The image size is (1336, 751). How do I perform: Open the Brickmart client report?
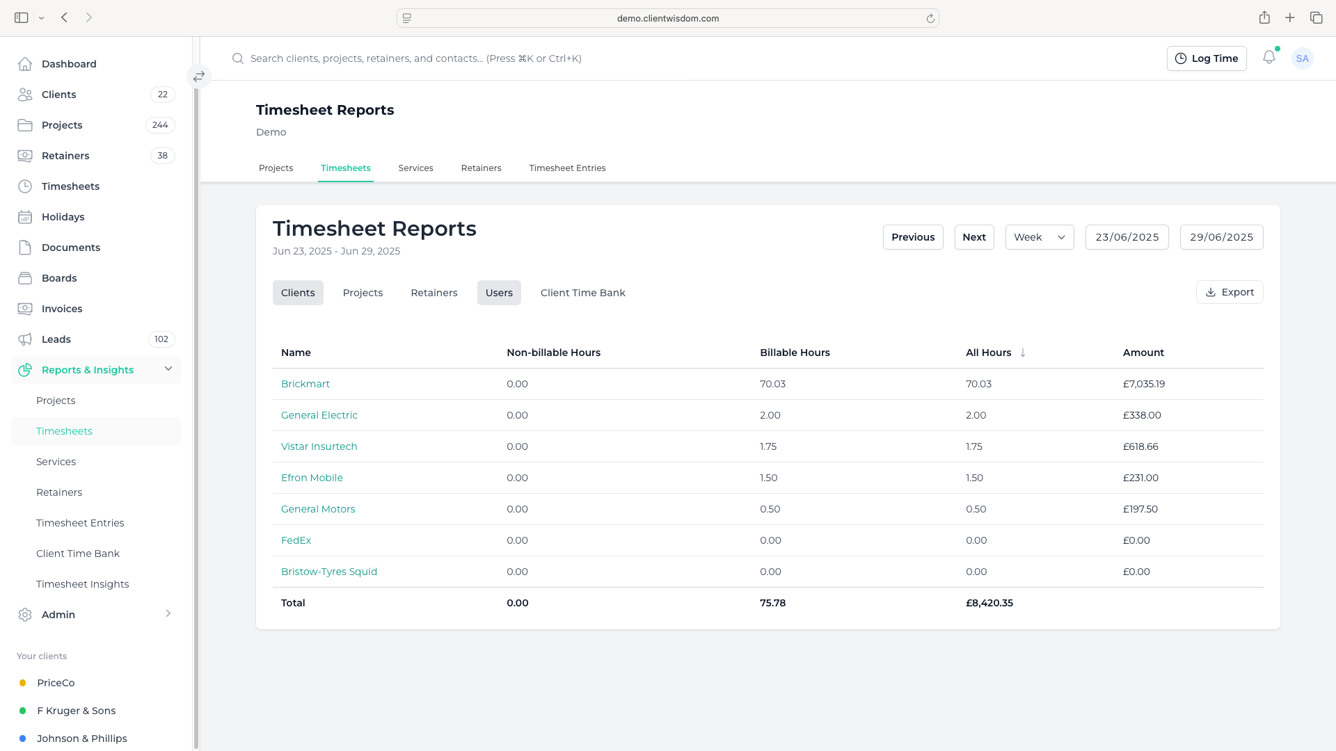click(305, 383)
